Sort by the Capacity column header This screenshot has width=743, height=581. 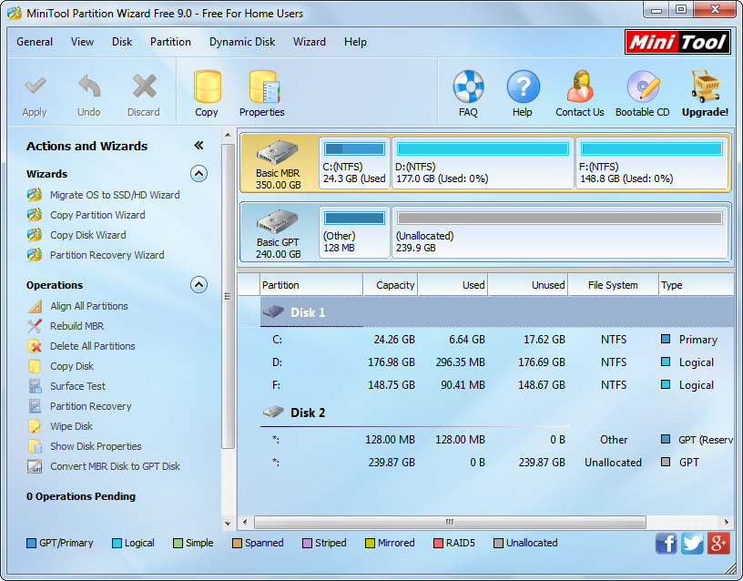391,285
